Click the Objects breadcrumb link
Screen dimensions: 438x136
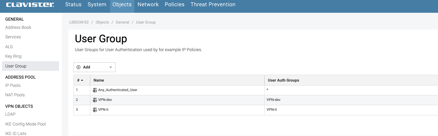point(102,22)
